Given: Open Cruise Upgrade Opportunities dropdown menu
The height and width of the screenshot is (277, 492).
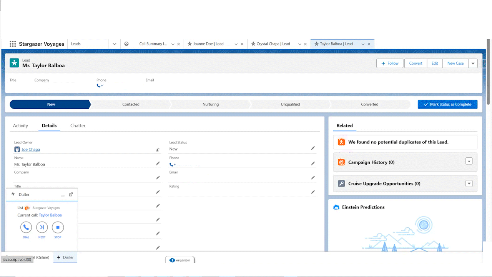Looking at the screenshot, I should point(469,184).
